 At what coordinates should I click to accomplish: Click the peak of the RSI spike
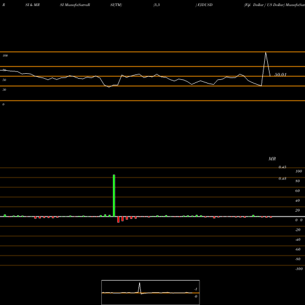pyautogui.click(x=265, y=52)
